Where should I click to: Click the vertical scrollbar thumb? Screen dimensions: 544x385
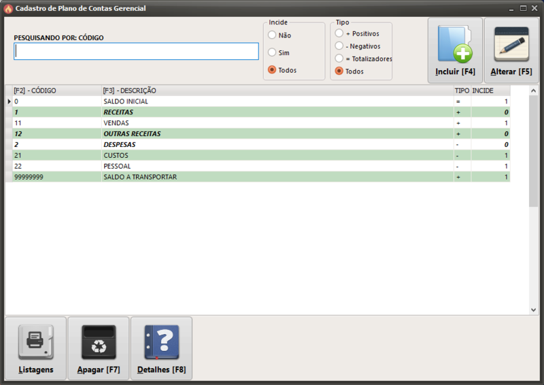[533, 151]
